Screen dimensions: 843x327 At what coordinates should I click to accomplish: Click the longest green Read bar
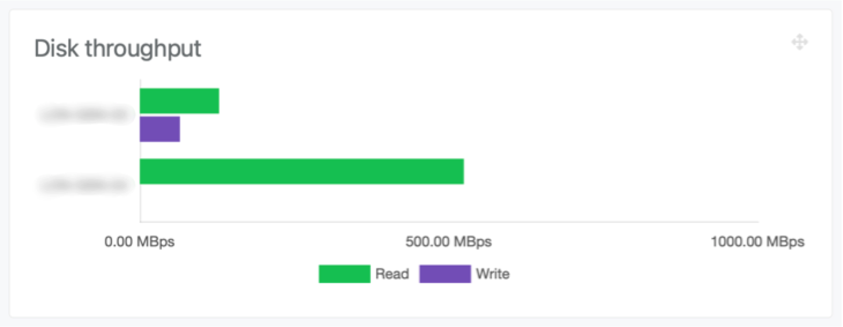(302, 172)
